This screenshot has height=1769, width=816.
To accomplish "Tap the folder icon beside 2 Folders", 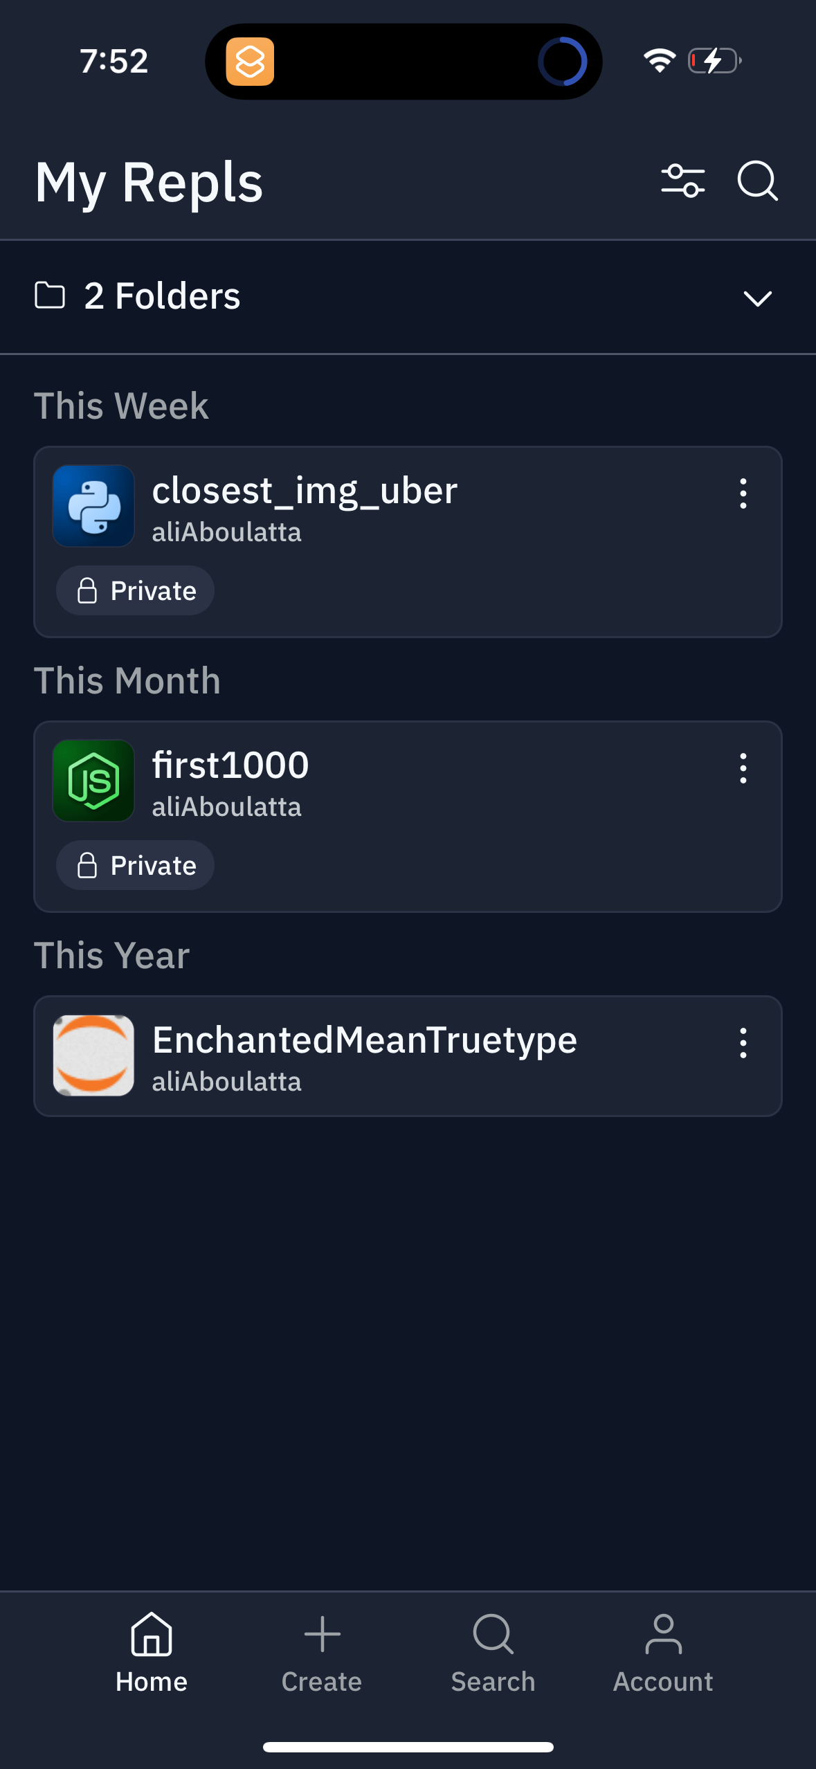I will [x=50, y=296].
